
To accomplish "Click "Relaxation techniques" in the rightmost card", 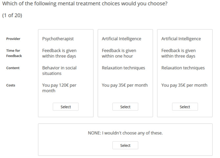I will [183, 68].
